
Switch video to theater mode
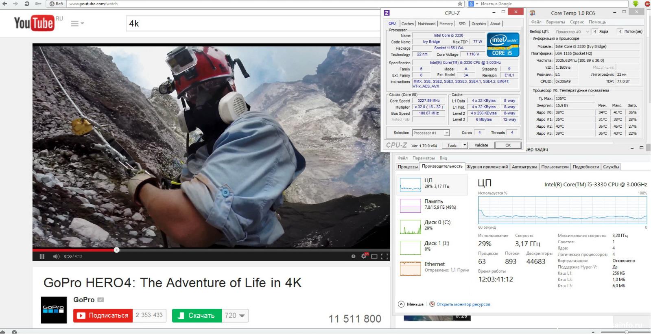[374, 256]
